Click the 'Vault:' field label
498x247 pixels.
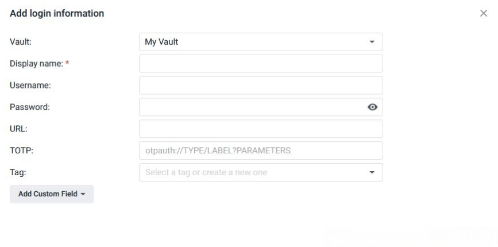point(21,42)
